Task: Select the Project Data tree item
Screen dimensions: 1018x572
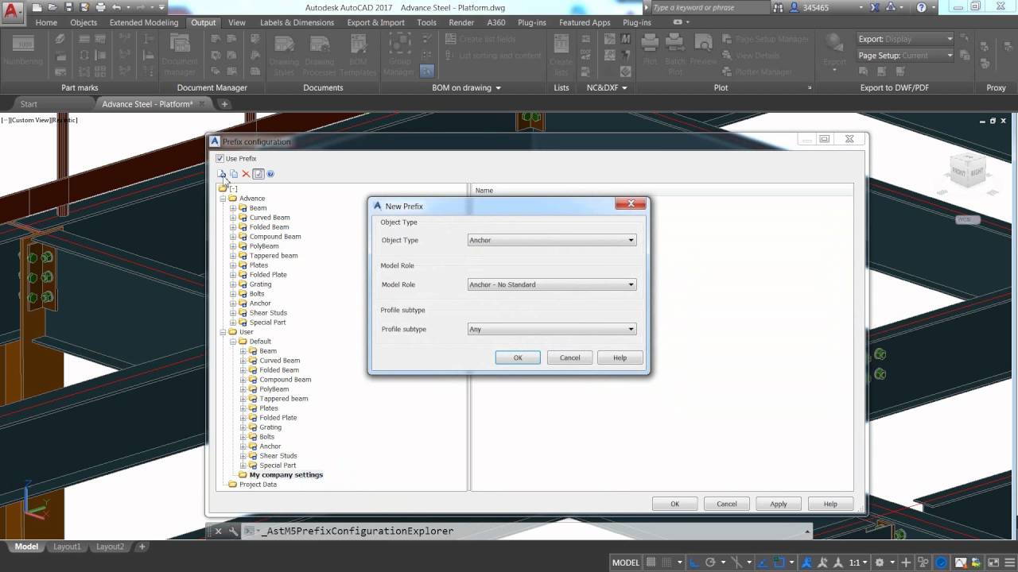Action: 258,485
